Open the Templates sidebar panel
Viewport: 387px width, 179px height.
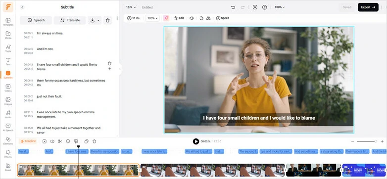click(8, 22)
